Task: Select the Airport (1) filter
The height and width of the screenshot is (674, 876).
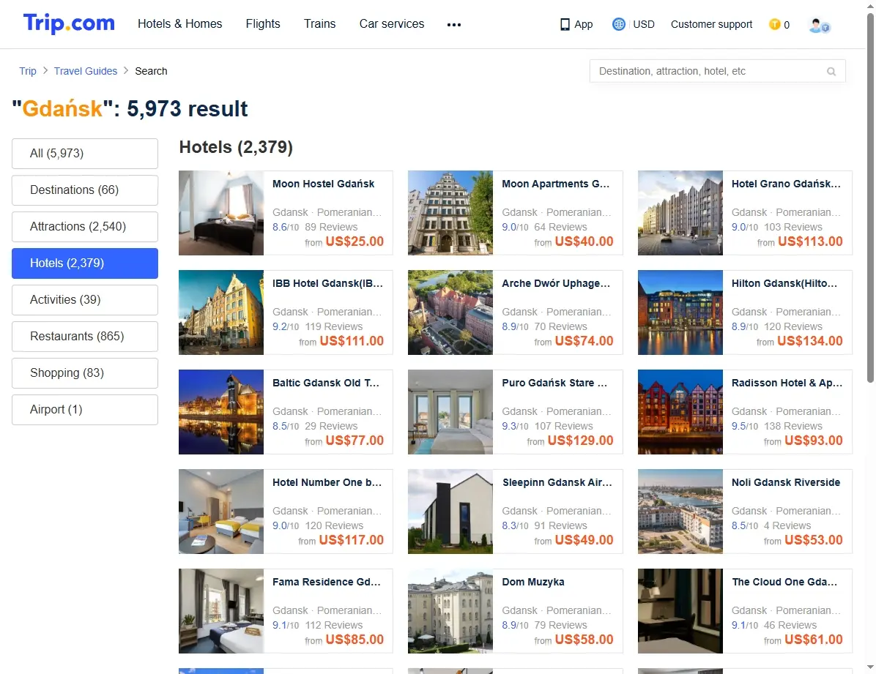Action: coord(85,409)
